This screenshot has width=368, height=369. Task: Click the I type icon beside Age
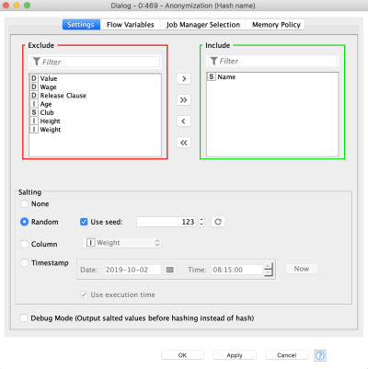[x=34, y=104]
